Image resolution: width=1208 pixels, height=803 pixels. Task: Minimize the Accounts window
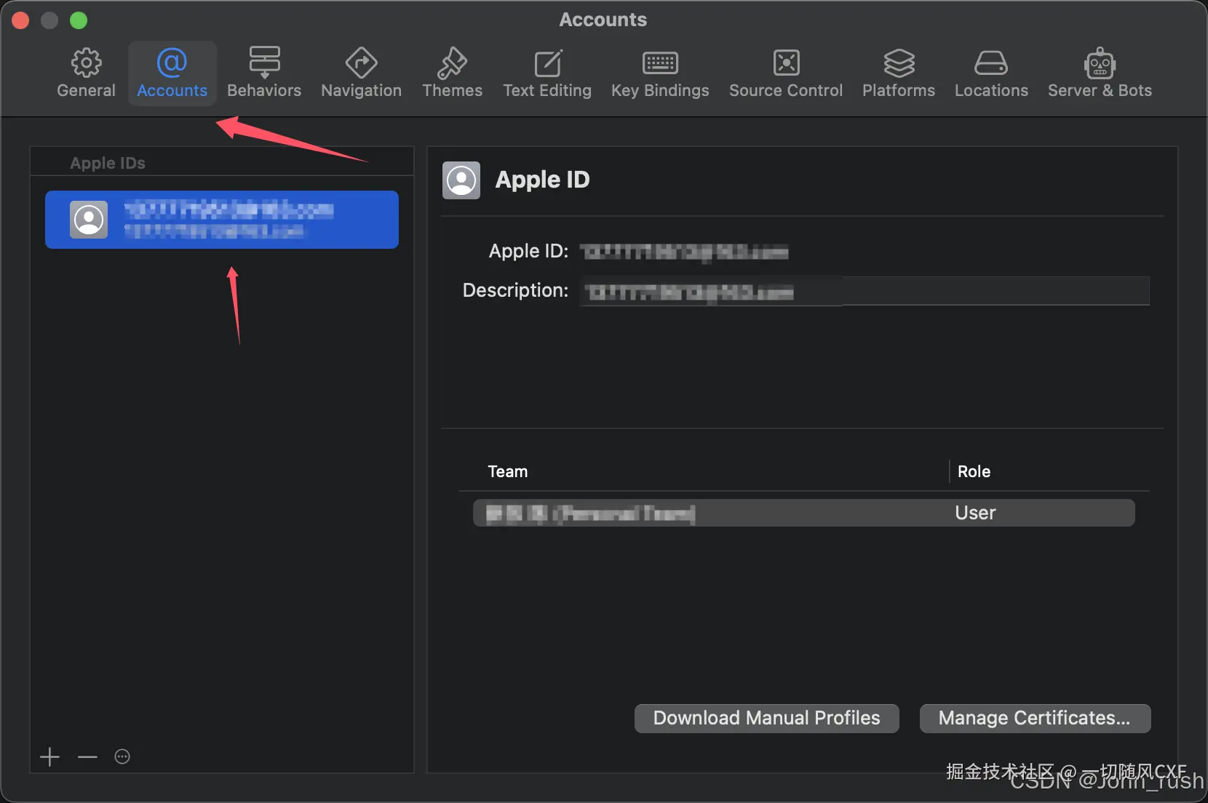click(x=49, y=20)
